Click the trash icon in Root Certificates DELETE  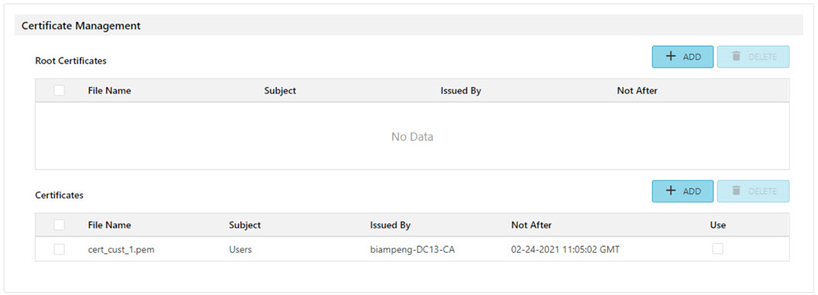point(736,57)
